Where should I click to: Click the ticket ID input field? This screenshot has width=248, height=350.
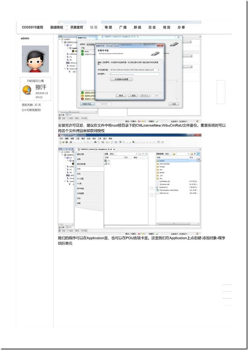point(135,74)
